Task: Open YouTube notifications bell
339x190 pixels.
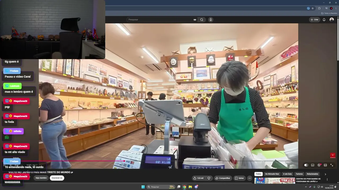Action: point(324,20)
